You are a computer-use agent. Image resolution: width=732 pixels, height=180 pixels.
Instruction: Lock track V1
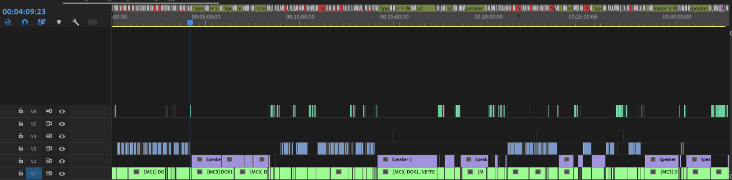[x=21, y=173]
